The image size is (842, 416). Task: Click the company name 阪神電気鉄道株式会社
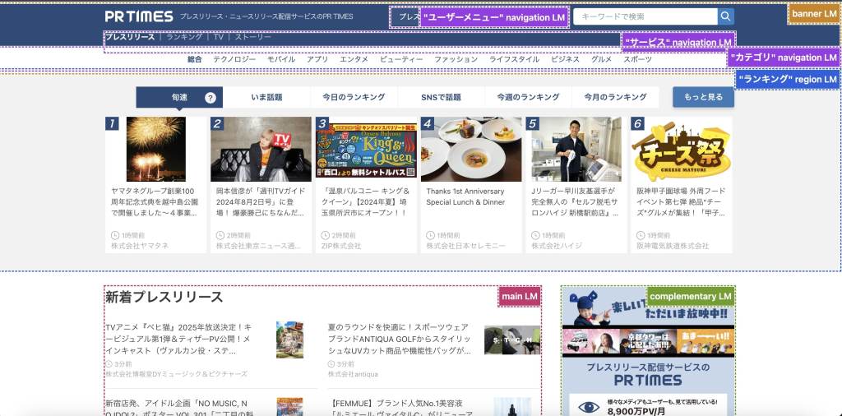[x=673, y=246]
